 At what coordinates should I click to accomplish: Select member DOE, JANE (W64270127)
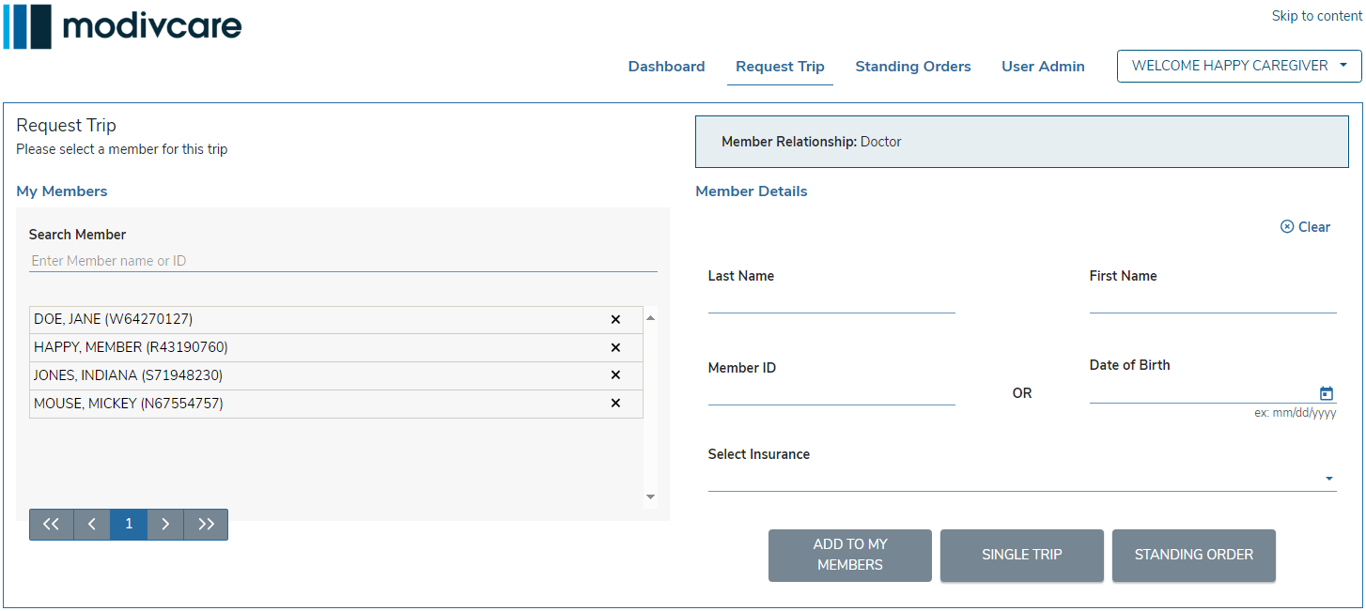pos(336,320)
